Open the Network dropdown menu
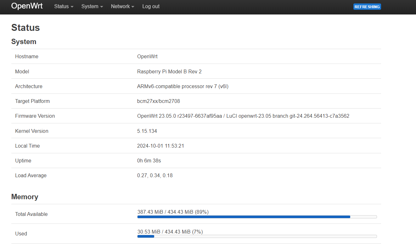The image size is (416, 248). [x=122, y=6]
